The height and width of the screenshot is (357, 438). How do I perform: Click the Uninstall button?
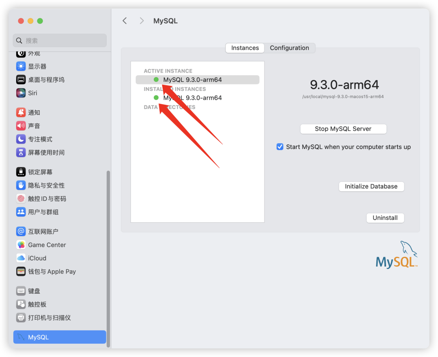pyautogui.click(x=385, y=218)
